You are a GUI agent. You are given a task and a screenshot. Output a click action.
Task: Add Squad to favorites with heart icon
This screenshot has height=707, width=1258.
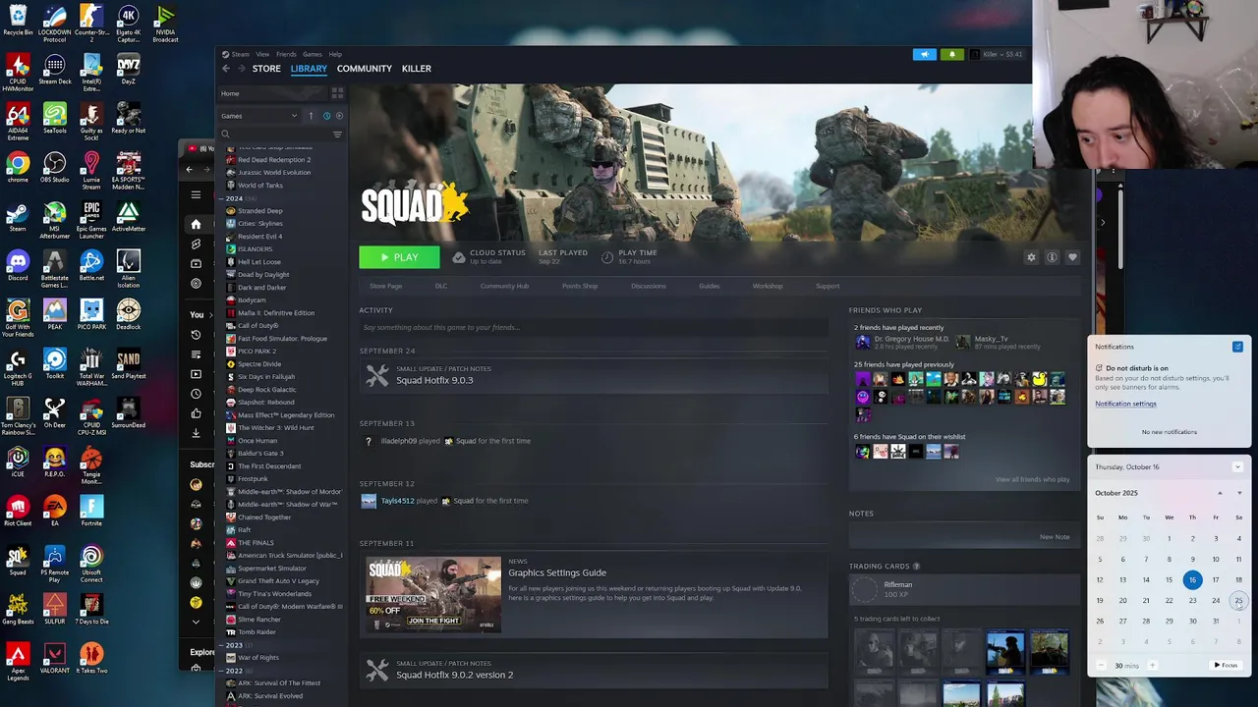[1072, 257]
